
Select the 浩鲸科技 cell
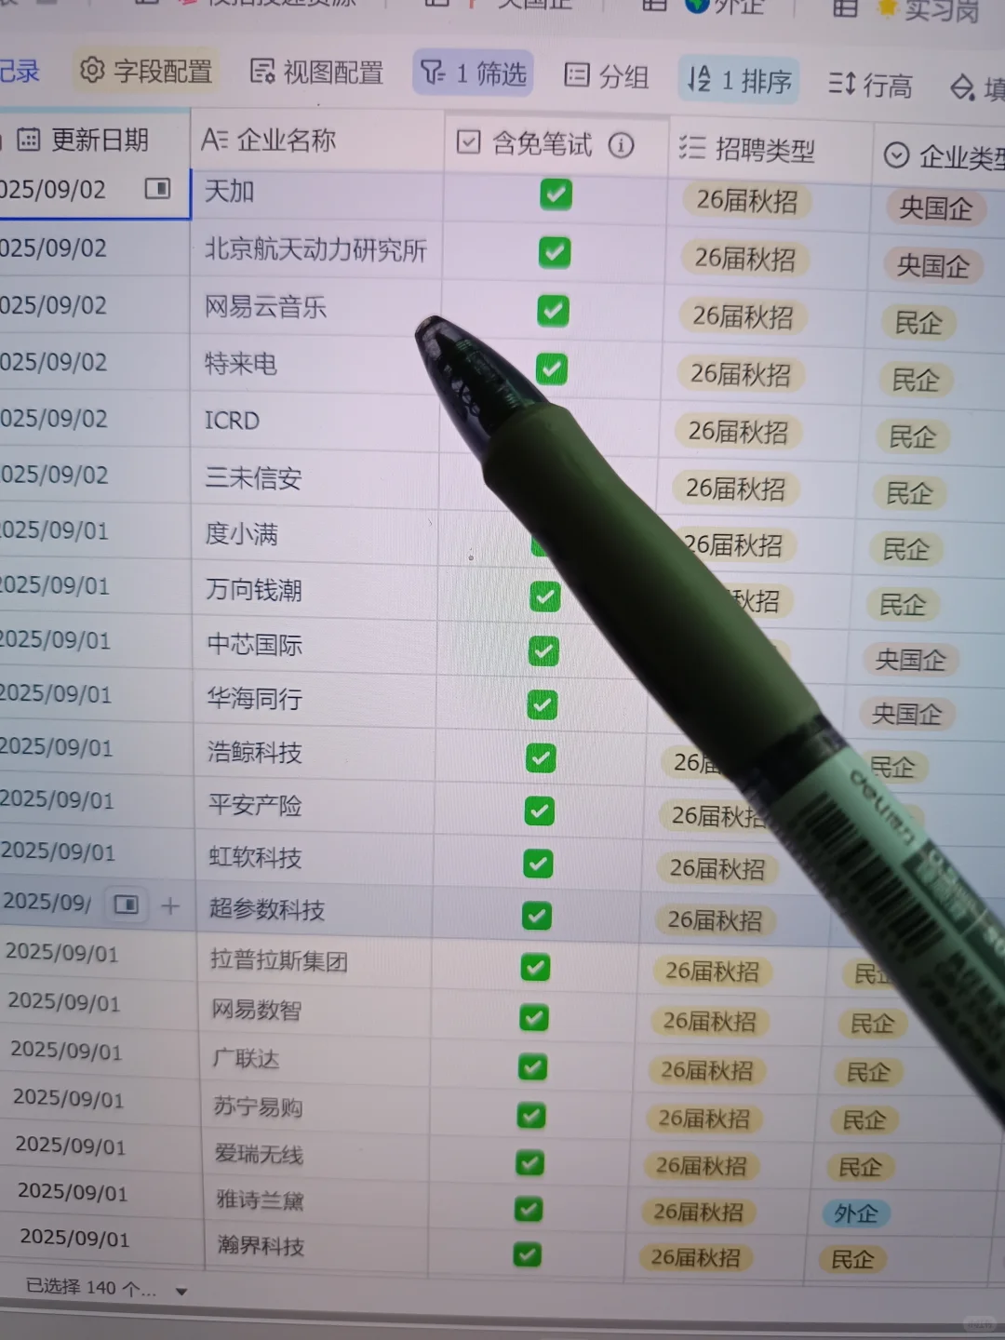point(315,752)
